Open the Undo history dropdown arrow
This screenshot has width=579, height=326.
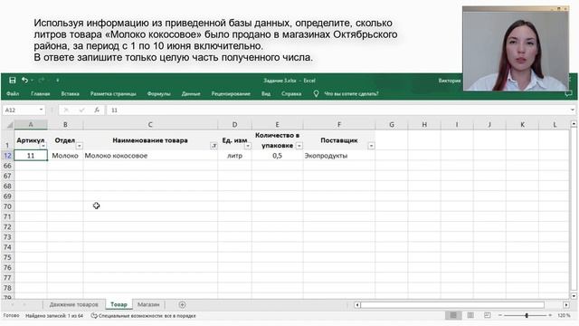coord(33,81)
